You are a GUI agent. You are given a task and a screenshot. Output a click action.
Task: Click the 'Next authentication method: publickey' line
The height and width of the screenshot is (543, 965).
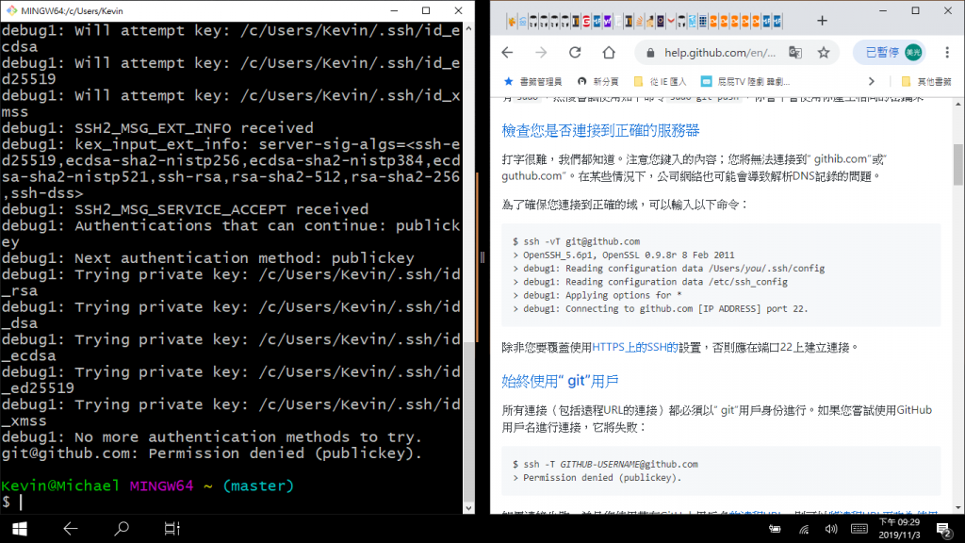(207, 258)
